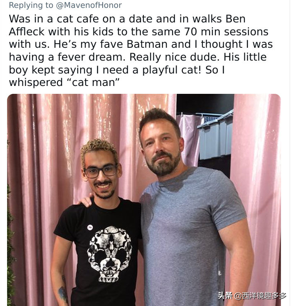Screen dimensions: 293x306
Task: Click the eyeglasses on the left man
Action: coord(101,171)
